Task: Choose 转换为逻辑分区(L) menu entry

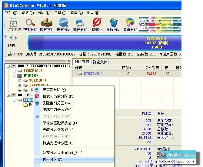Action: (74, 143)
